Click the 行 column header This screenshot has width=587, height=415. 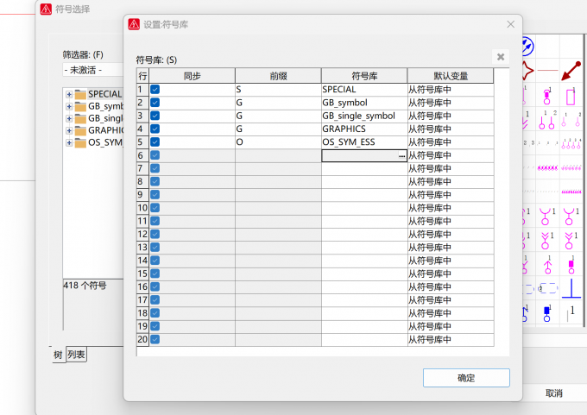click(142, 76)
